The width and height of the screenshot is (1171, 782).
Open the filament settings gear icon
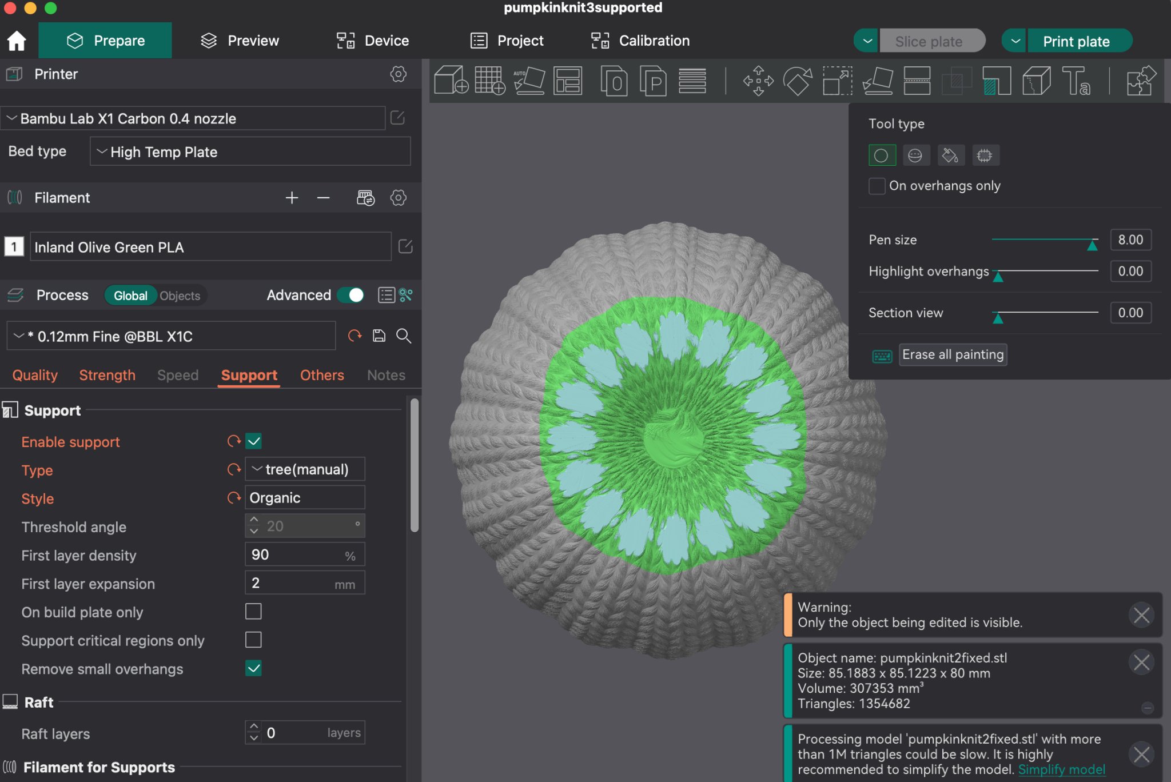point(399,198)
